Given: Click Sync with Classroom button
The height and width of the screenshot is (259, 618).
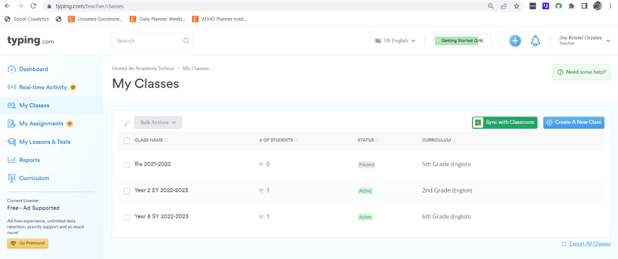Looking at the screenshot, I should (x=504, y=123).
